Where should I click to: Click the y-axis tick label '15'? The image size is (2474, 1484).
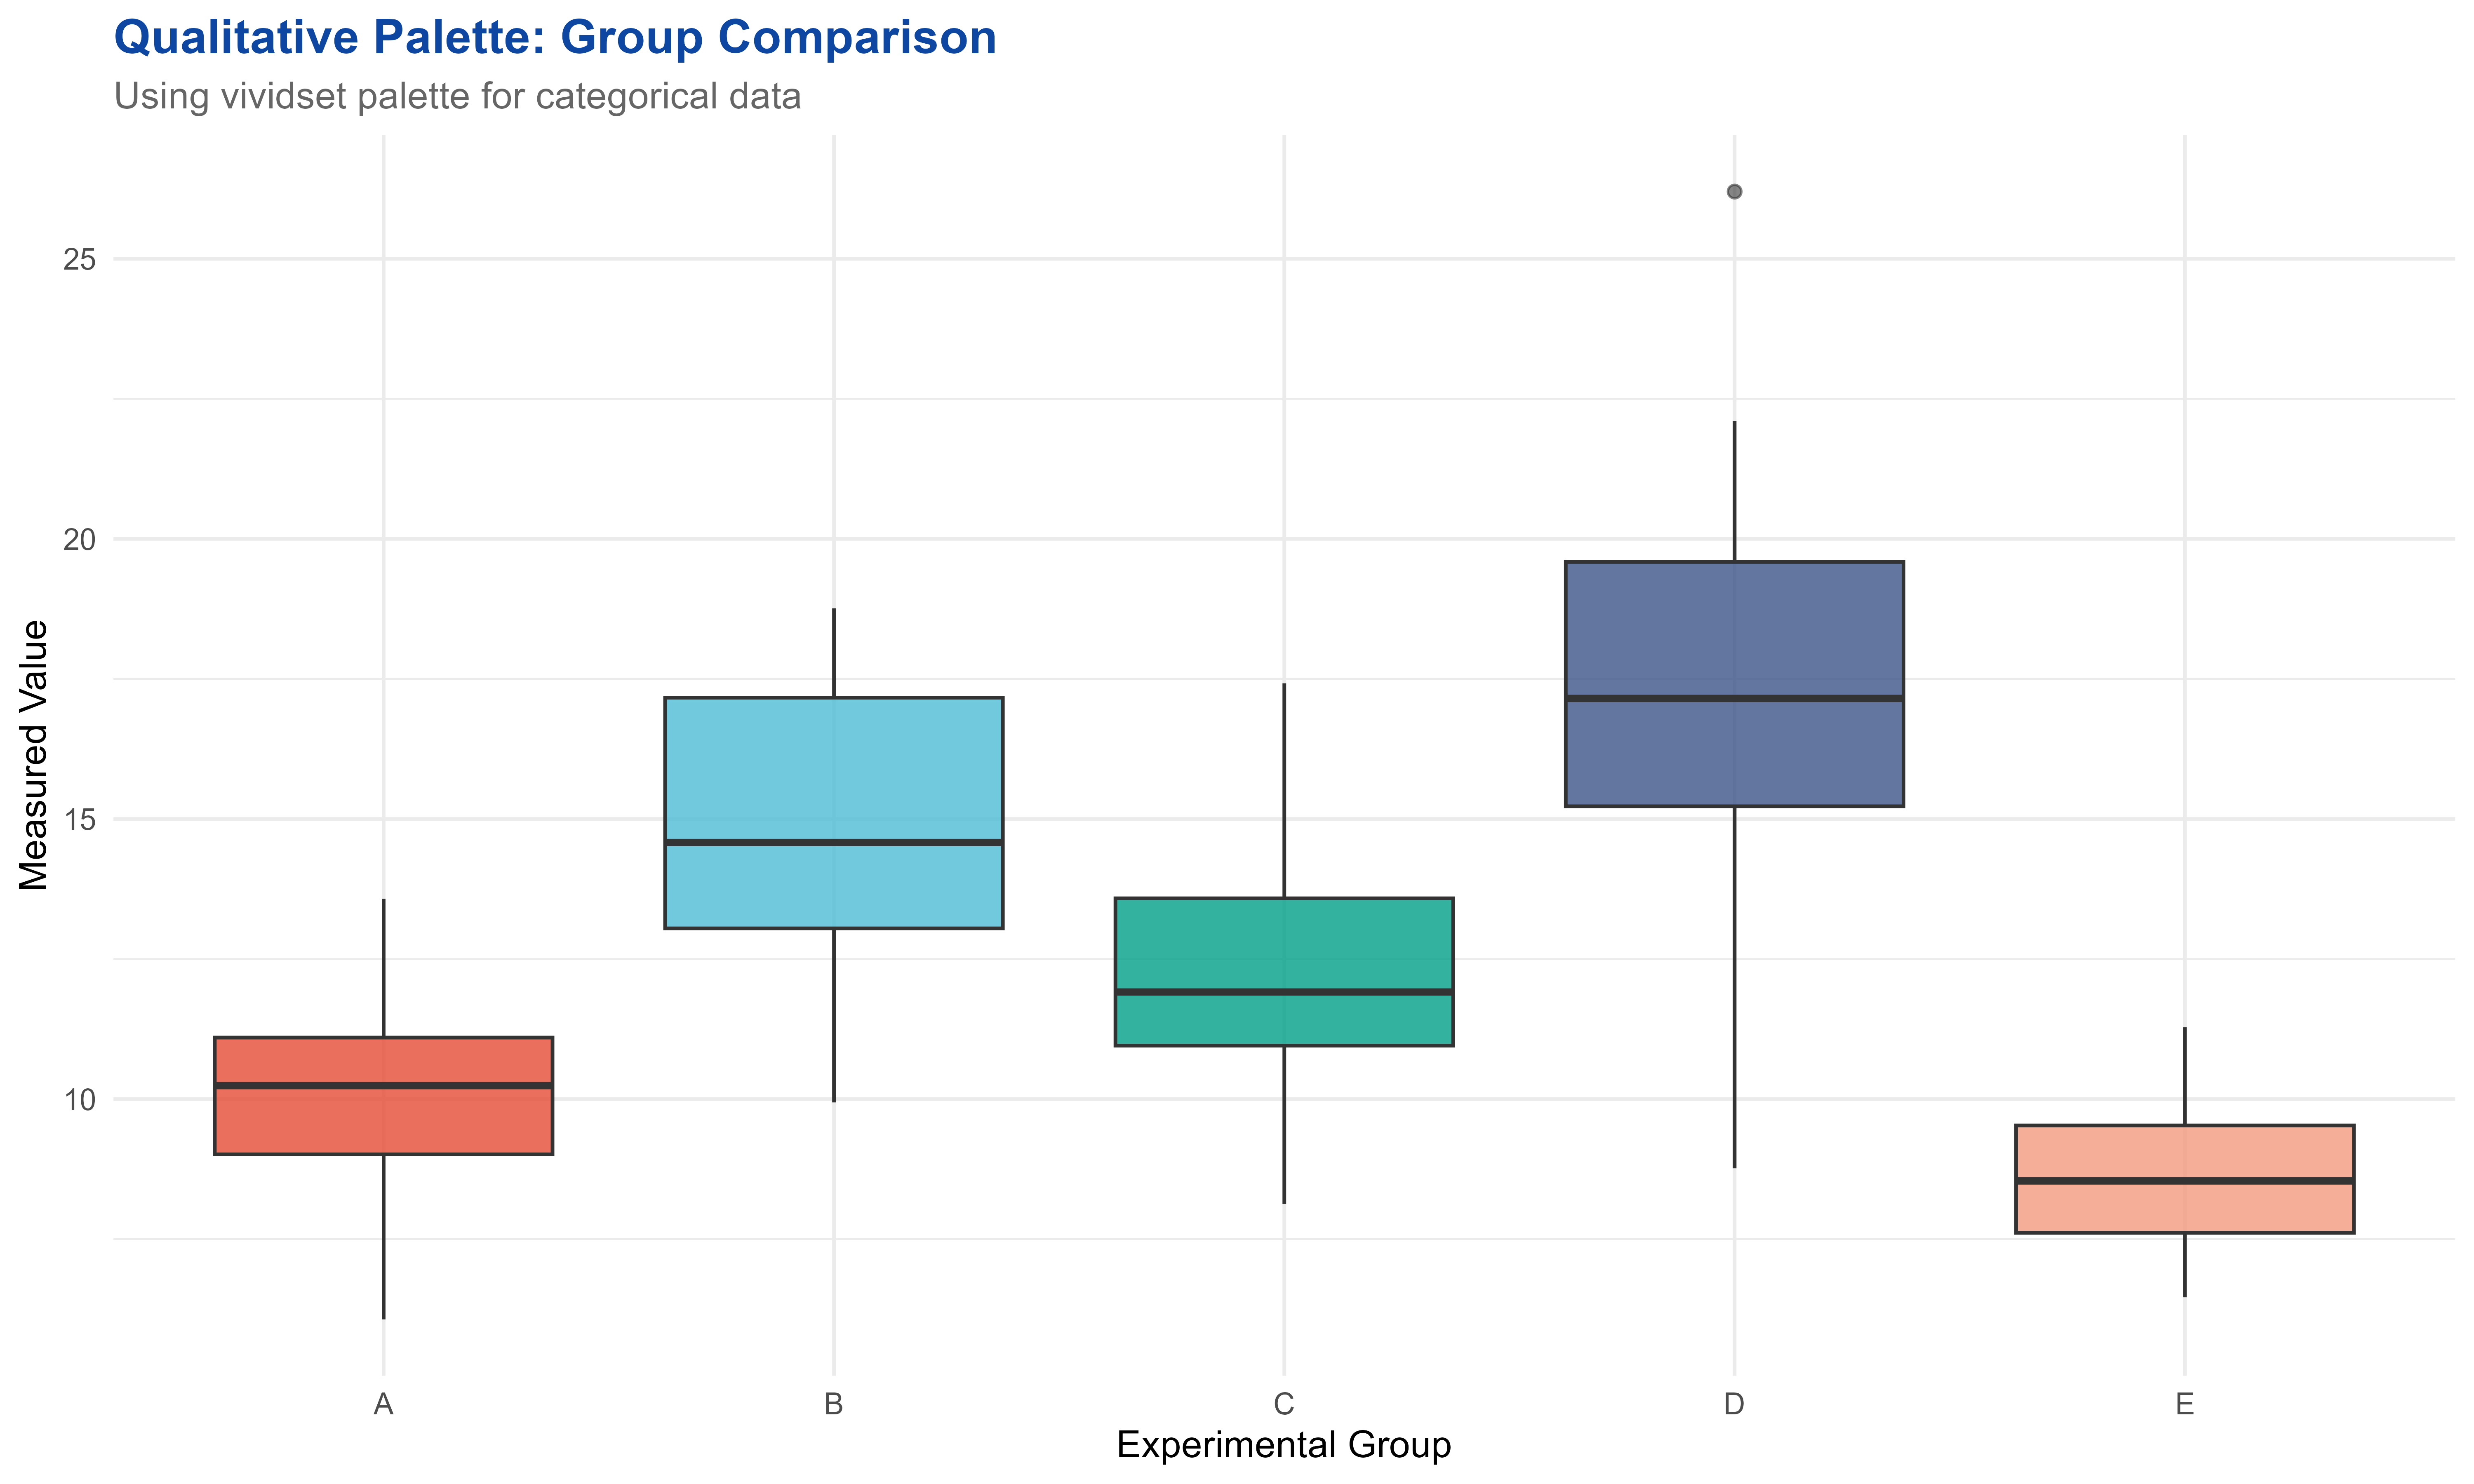[x=79, y=820]
